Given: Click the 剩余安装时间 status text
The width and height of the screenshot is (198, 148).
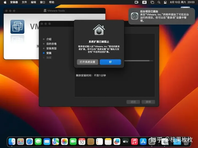Looking at the screenshot, I should point(91,75).
